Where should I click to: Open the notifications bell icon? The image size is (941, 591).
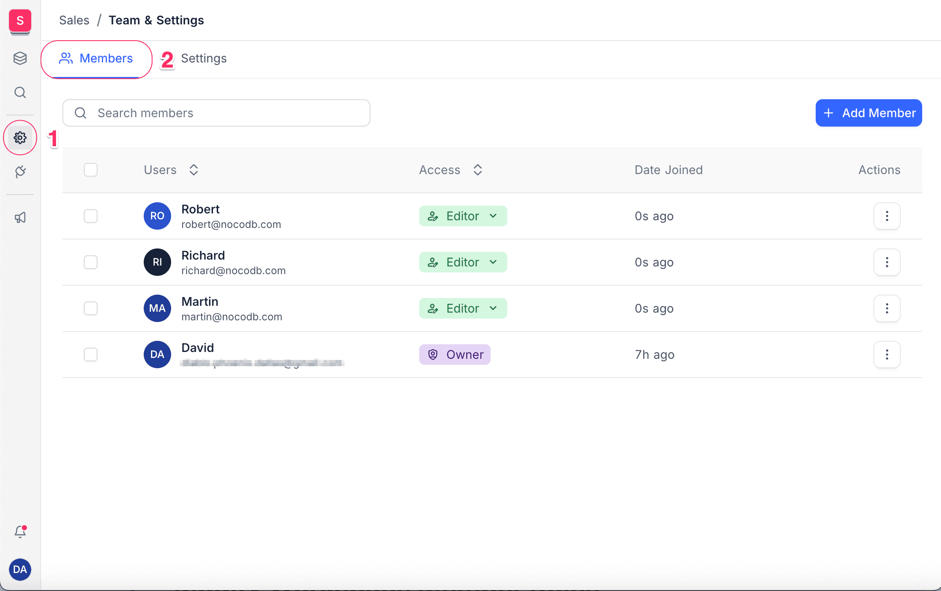click(x=20, y=532)
